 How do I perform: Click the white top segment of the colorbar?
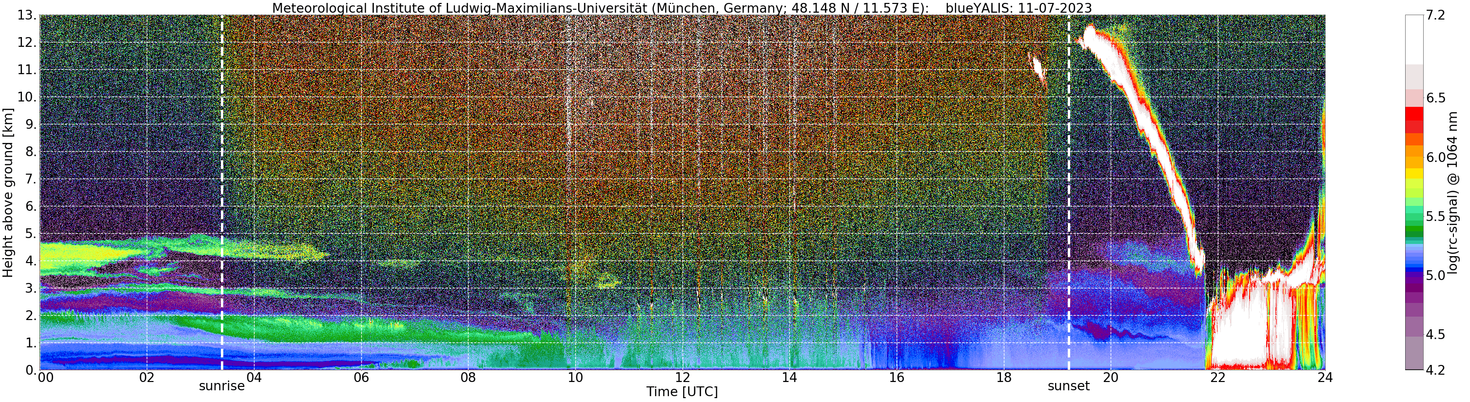(x=1414, y=40)
